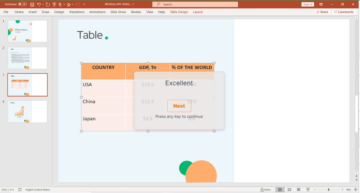Click the shapes quick access icon
Screen dimensions: 360x193
(69, 4)
